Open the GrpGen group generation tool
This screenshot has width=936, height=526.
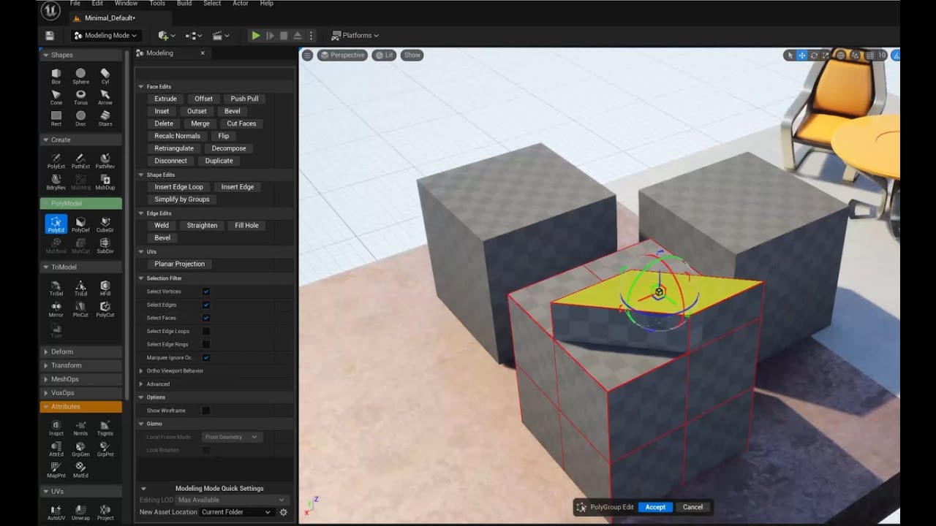point(80,449)
